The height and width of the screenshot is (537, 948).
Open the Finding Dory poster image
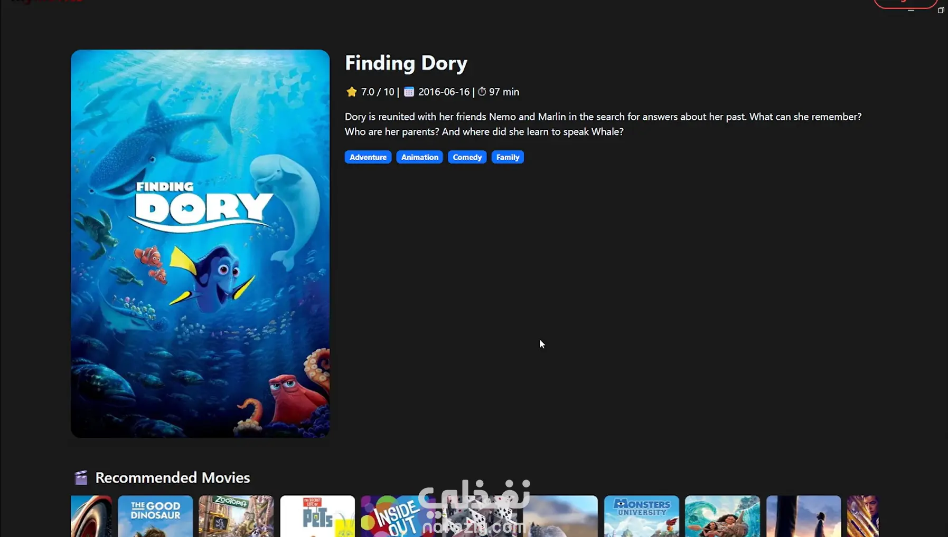tap(200, 244)
